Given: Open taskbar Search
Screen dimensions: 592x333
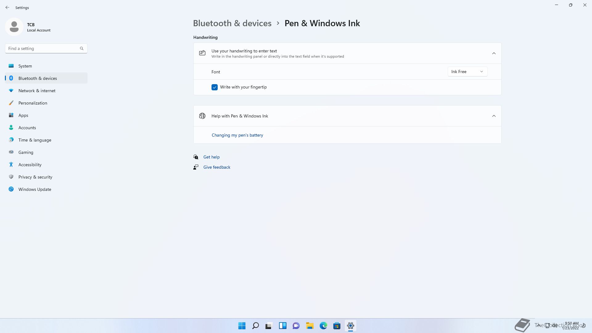Looking at the screenshot, I should 256,326.
